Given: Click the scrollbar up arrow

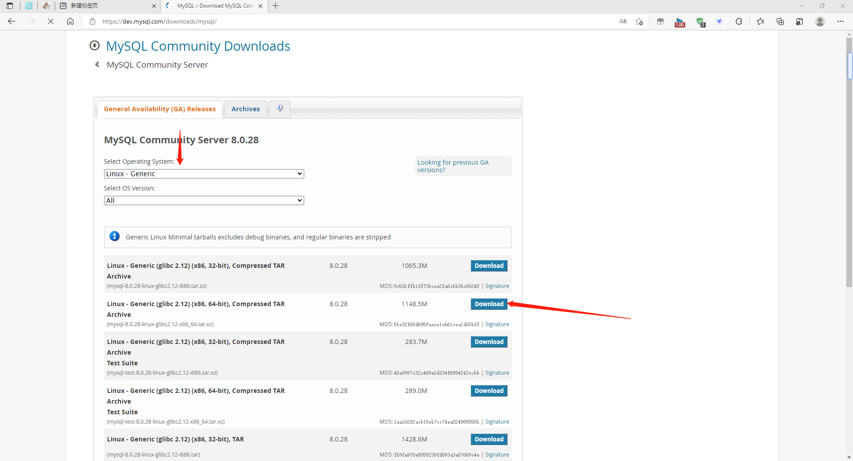Looking at the screenshot, I should click(x=849, y=34).
